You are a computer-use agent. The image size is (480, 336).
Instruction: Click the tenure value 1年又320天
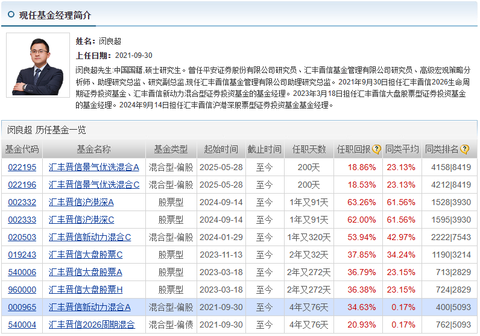click(309, 237)
